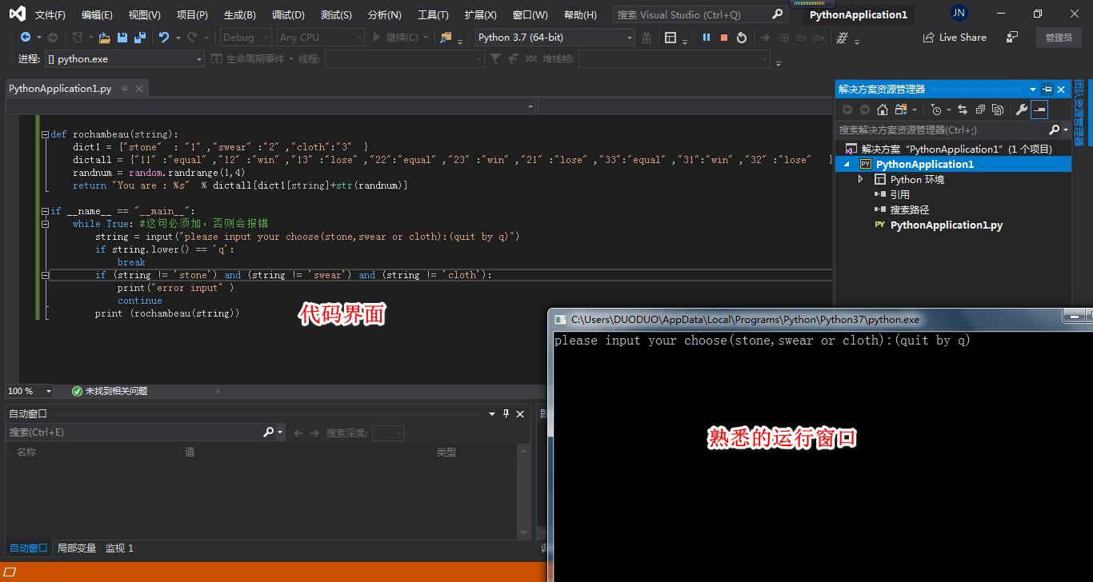Restart the debugging session
The height and width of the screenshot is (582, 1093).
tap(742, 38)
